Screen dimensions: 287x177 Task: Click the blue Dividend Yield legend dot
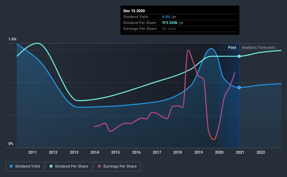[11, 166]
